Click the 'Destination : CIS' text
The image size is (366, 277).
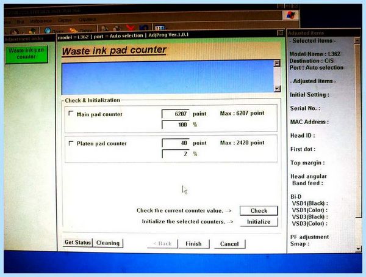312,61
